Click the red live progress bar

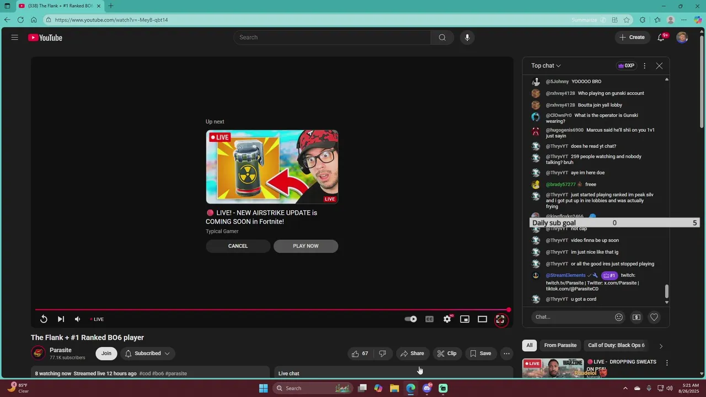click(x=272, y=310)
